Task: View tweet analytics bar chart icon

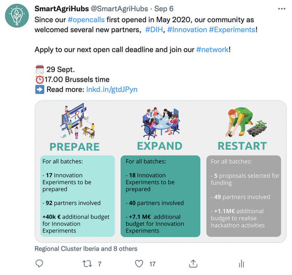Action: 241,264
